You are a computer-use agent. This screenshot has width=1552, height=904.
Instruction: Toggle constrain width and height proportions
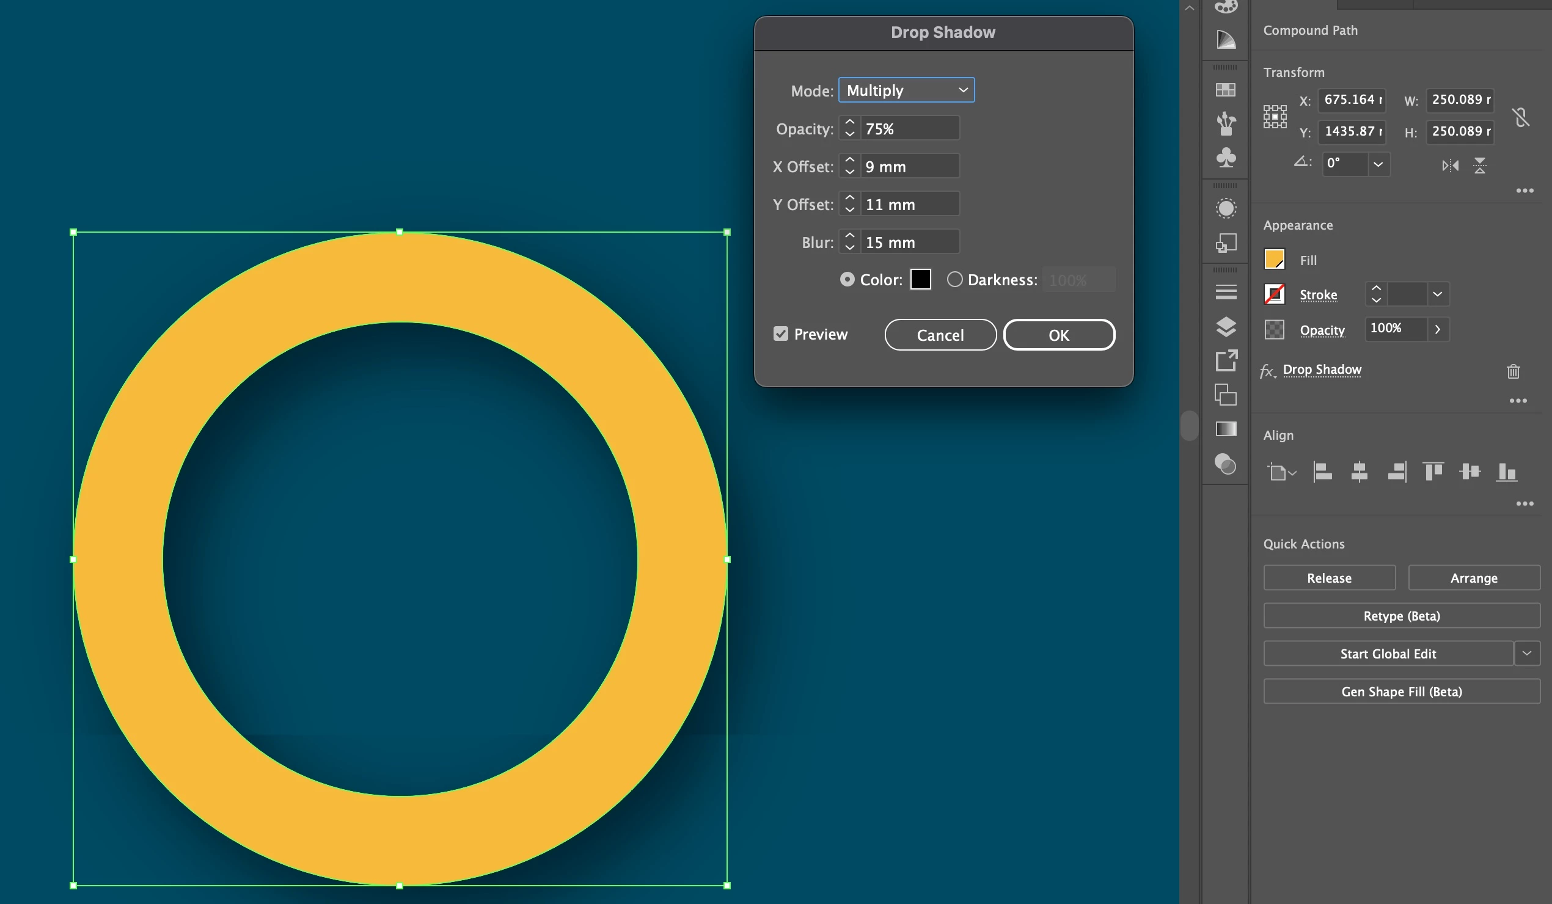click(1520, 117)
